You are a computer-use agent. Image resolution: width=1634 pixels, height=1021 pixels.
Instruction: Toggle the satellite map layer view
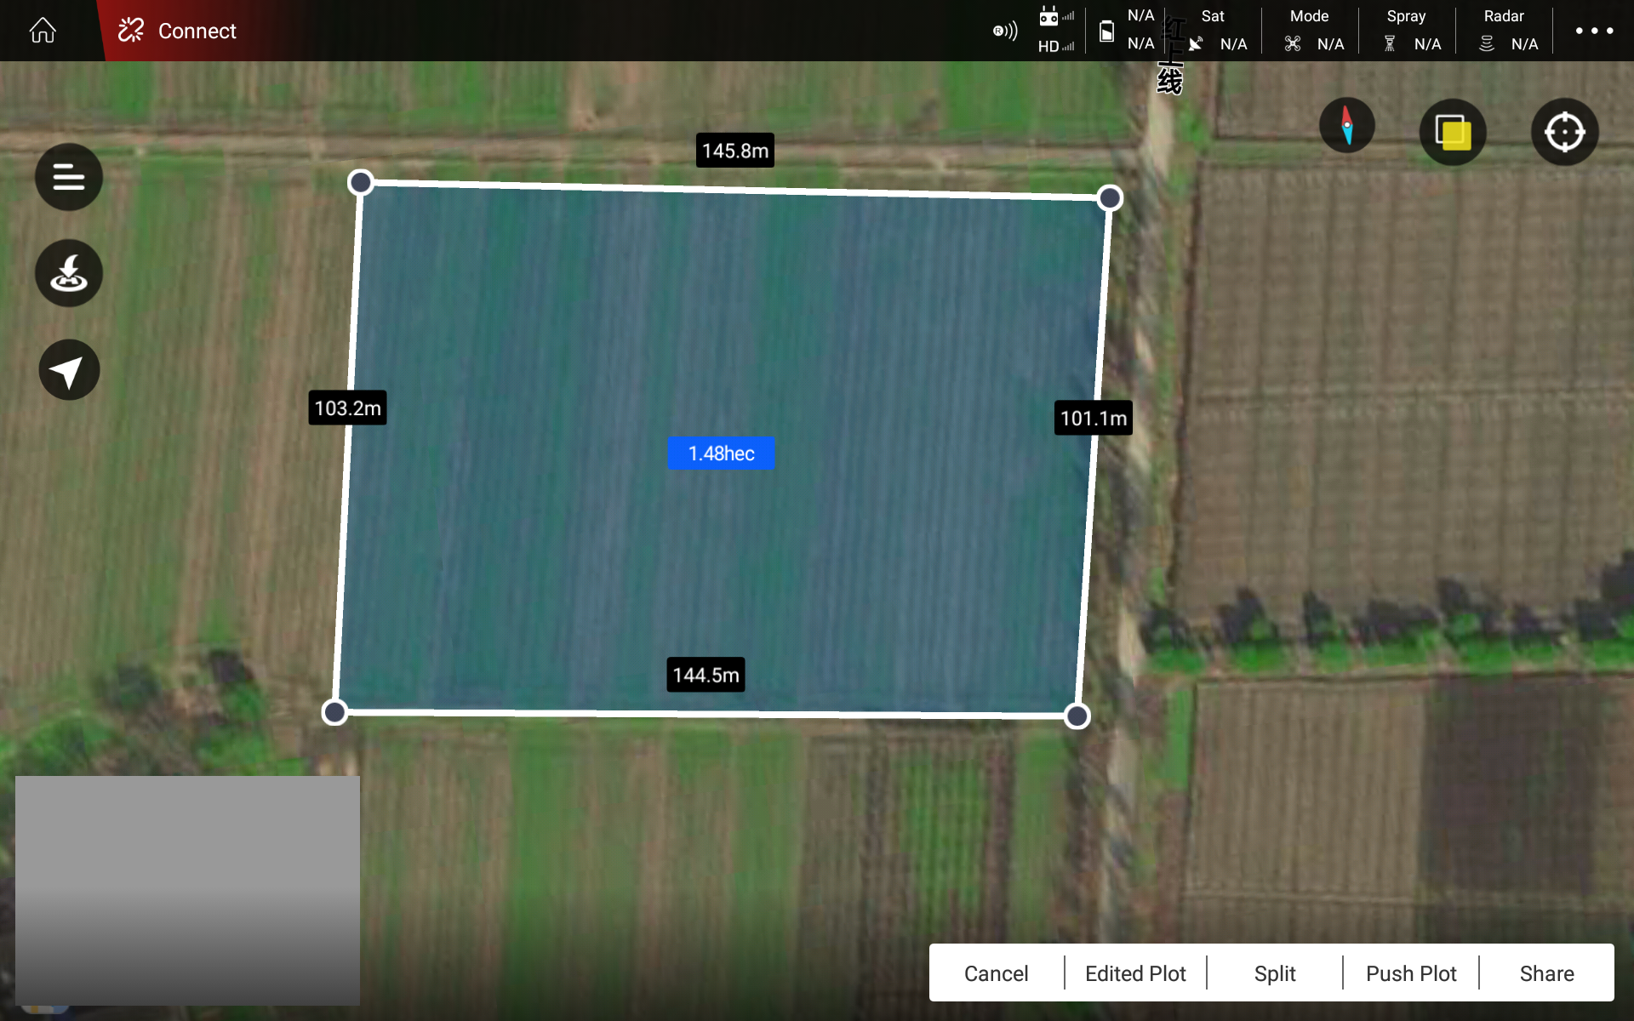point(1453,132)
